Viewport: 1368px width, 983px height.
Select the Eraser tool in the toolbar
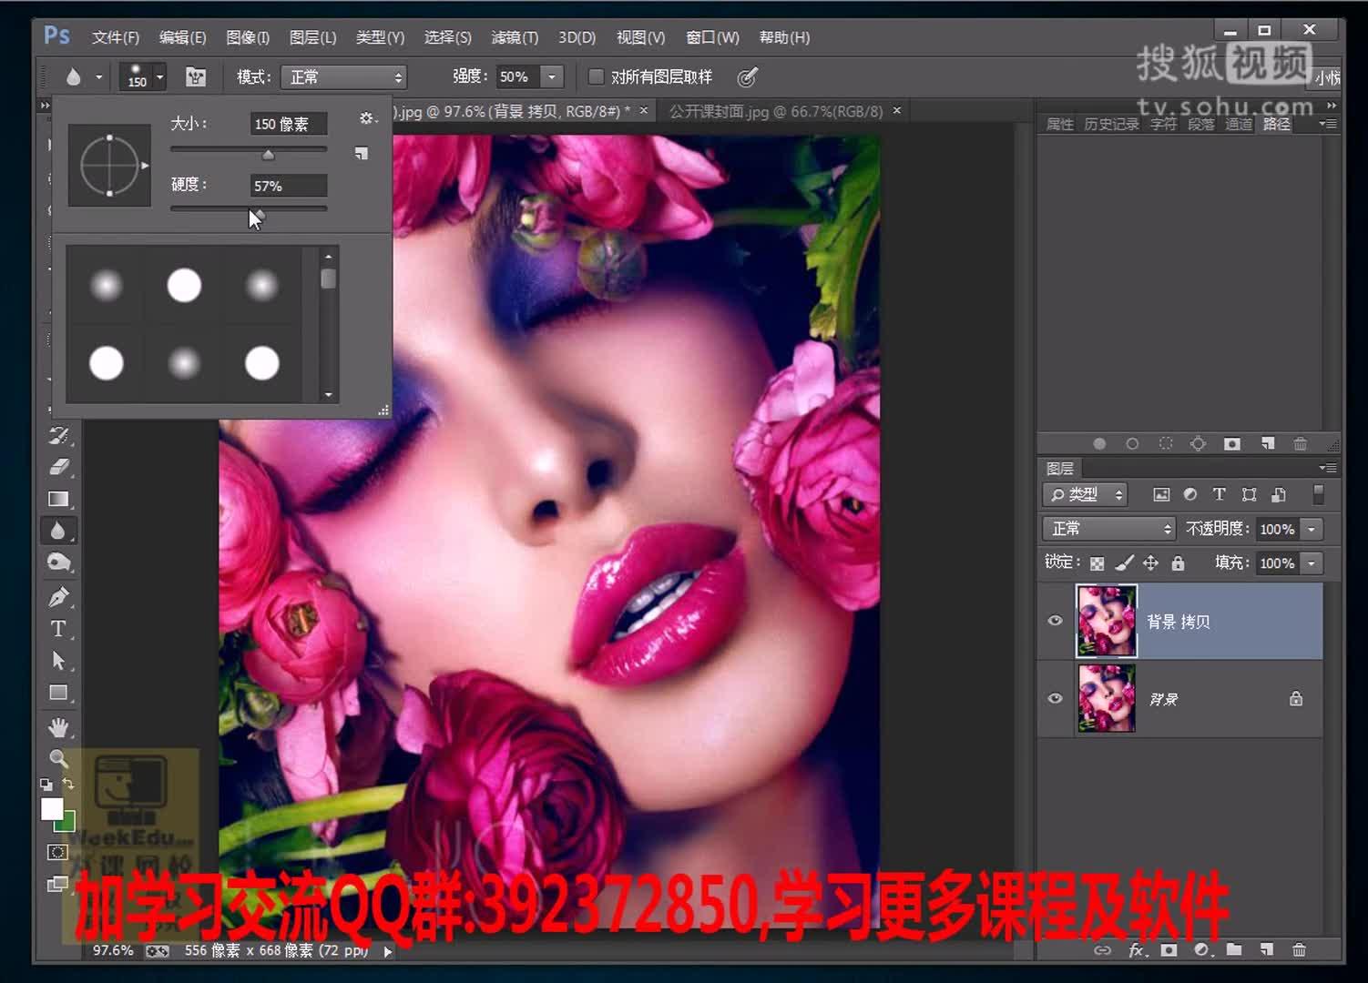tap(59, 467)
